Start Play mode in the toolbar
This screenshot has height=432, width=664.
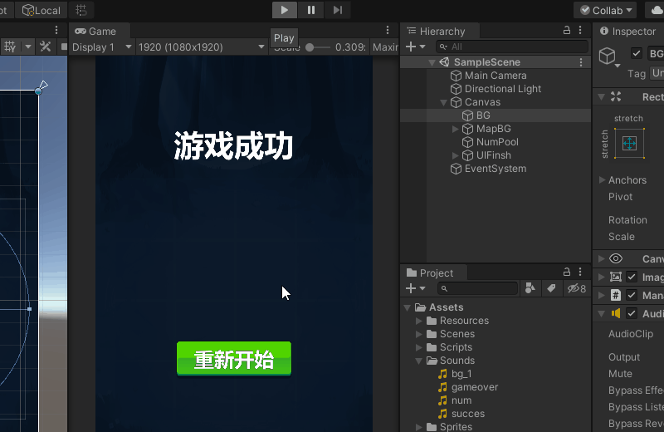pos(285,10)
